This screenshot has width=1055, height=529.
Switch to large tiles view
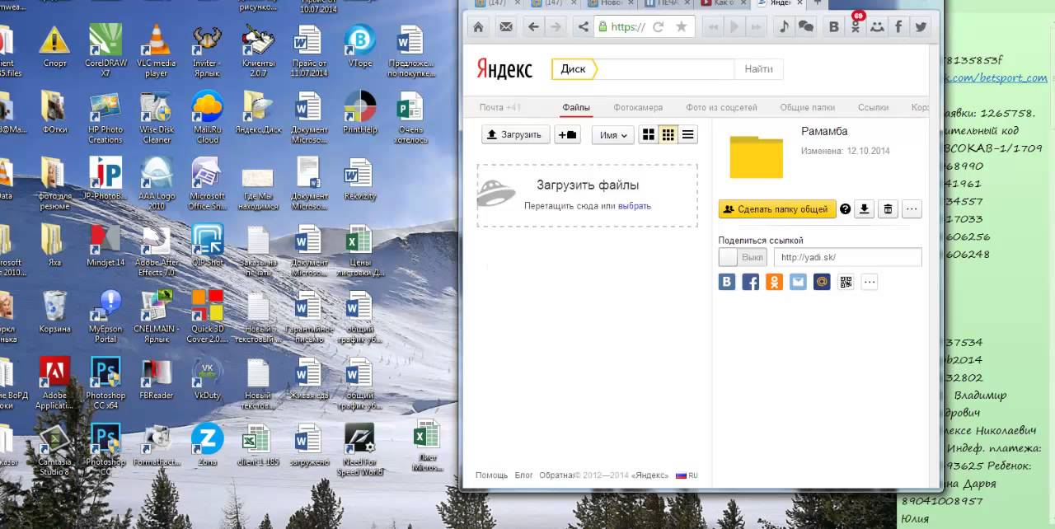pyautogui.click(x=649, y=134)
